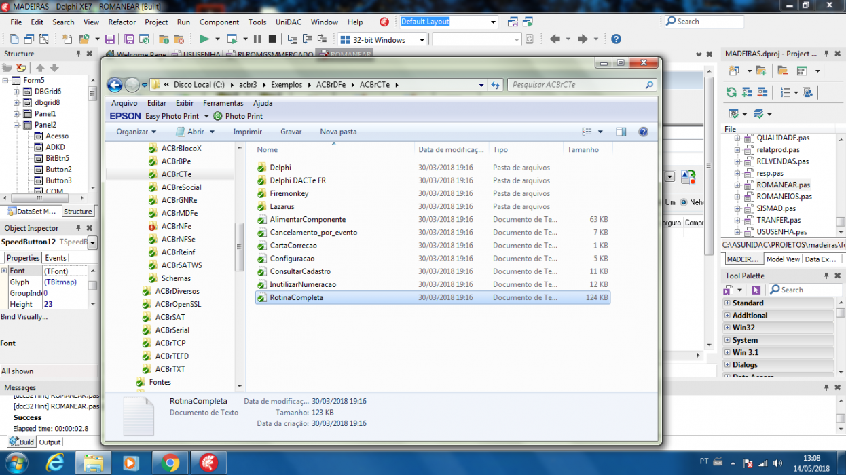Expand the DBGrid6 node in Structure tree
846x475 pixels.
pos(16,92)
